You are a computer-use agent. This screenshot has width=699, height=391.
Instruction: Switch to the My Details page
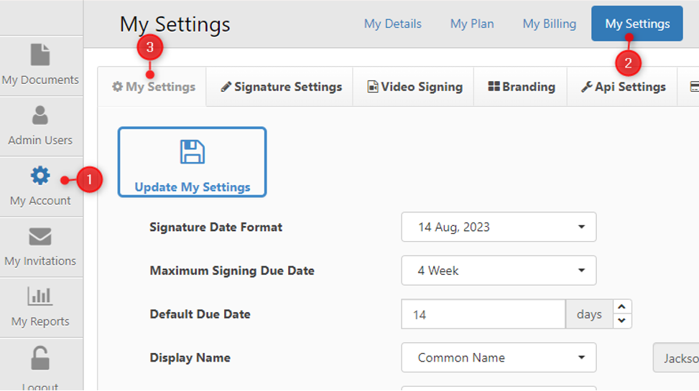[393, 24]
